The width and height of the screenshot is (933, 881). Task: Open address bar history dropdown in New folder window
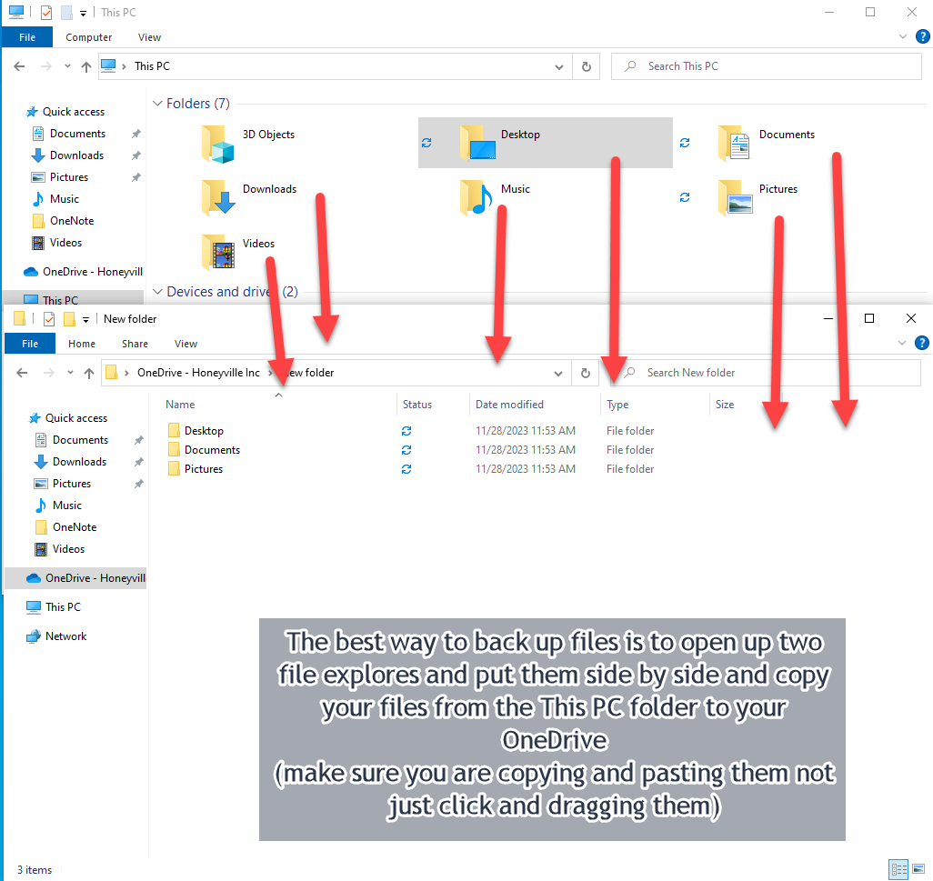tap(558, 373)
